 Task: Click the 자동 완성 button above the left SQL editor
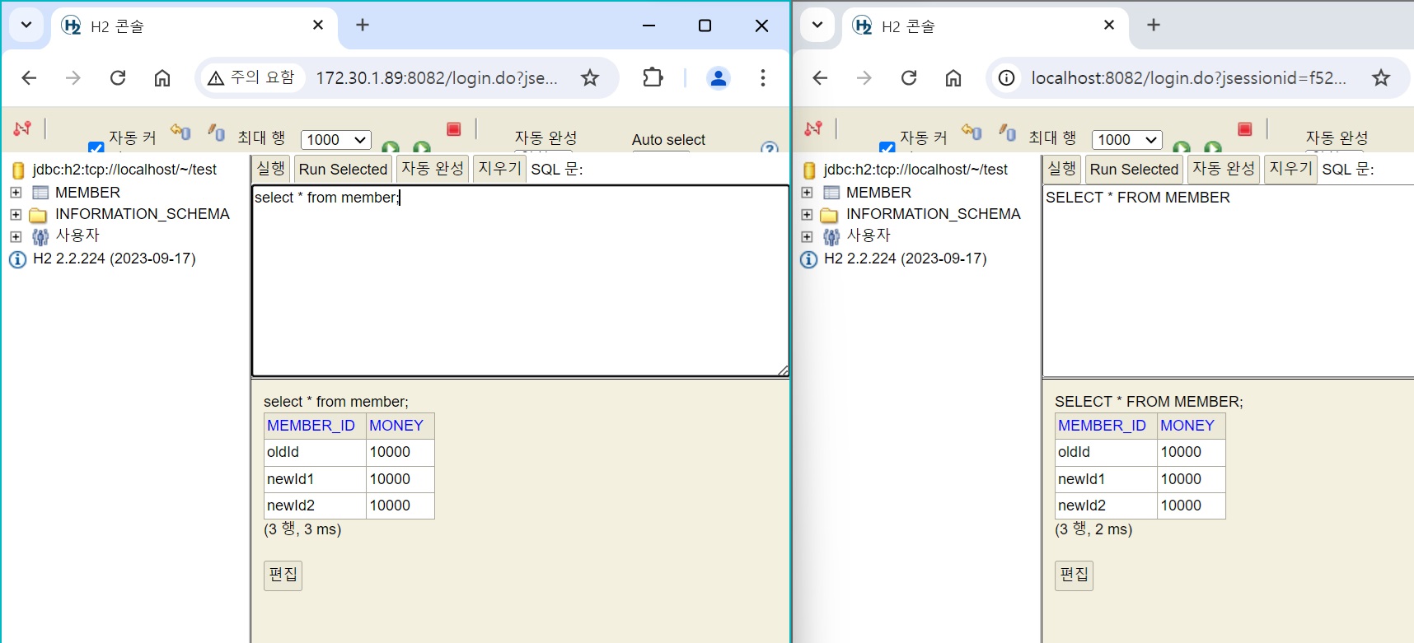433,169
